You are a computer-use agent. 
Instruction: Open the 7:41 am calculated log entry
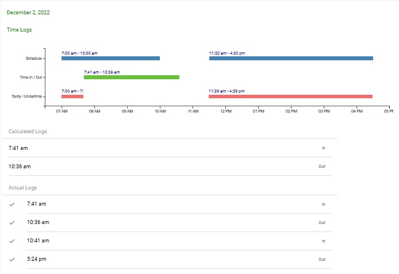coord(18,148)
